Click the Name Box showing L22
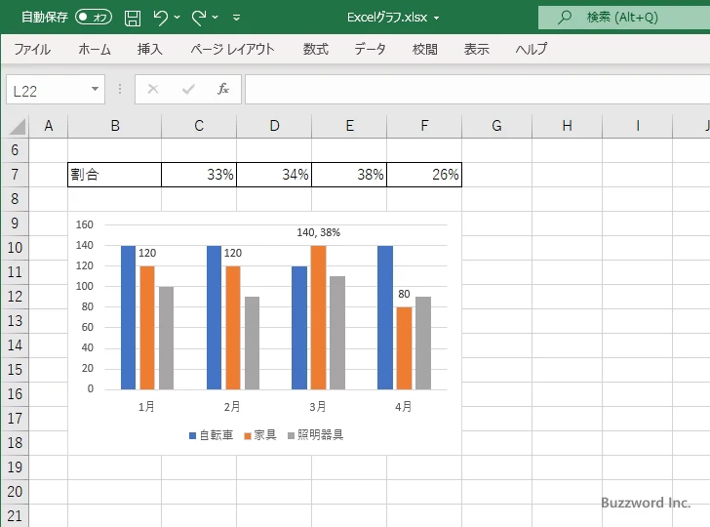This screenshot has width=710, height=527. [x=48, y=90]
